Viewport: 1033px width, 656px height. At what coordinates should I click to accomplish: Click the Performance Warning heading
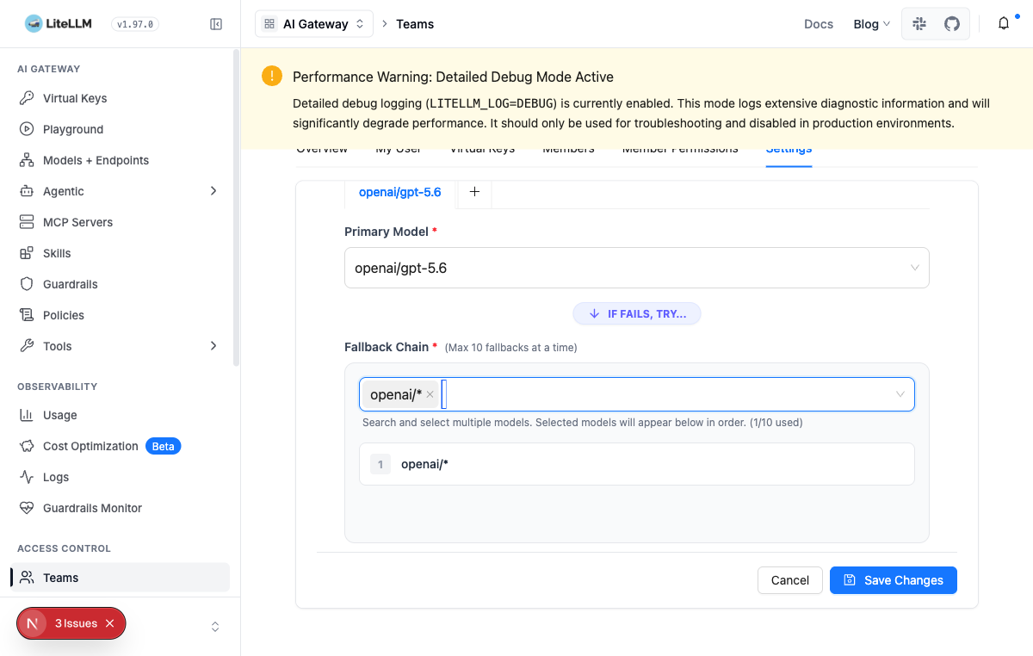(x=453, y=77)
